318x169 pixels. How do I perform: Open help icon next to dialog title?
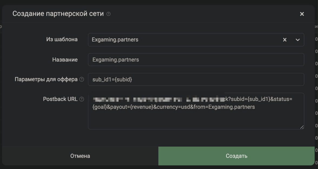pyautogui.click(x=108, y=14)
